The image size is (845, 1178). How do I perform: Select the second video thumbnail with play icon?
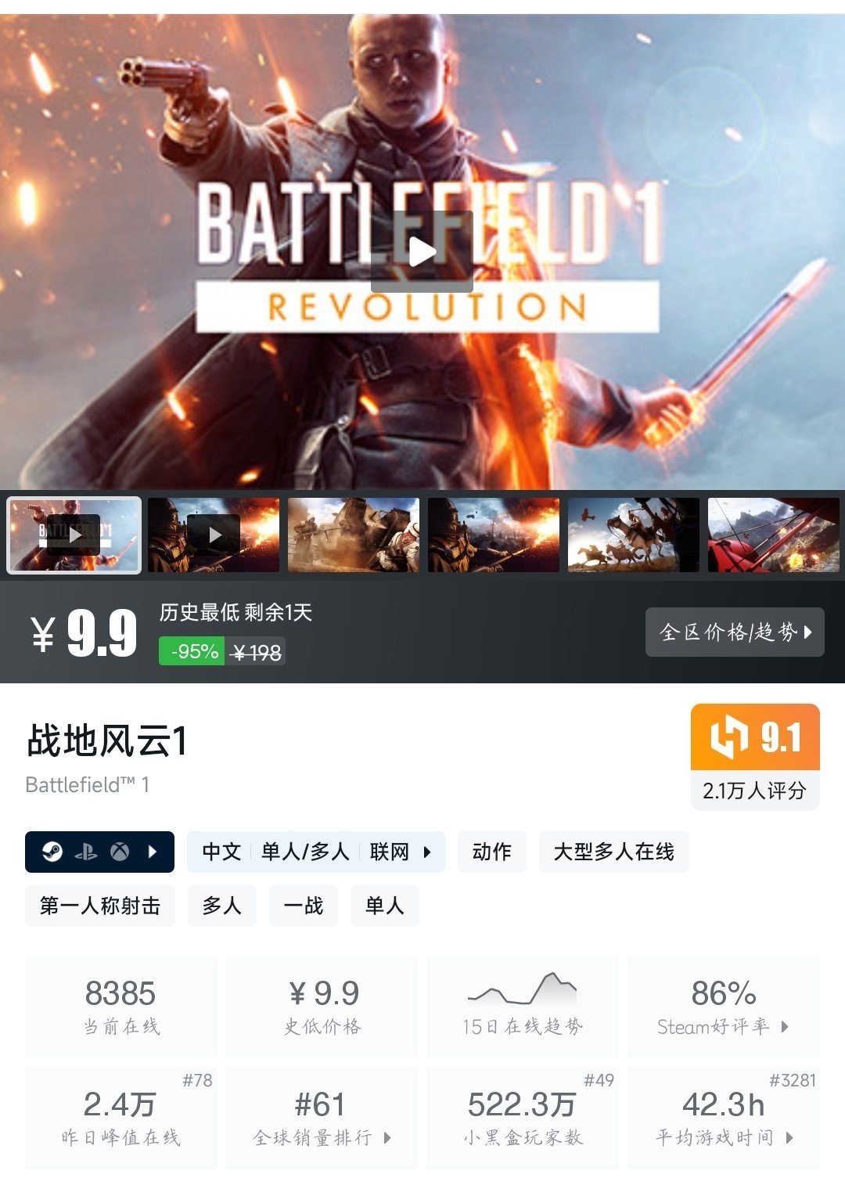click(214, 535)
